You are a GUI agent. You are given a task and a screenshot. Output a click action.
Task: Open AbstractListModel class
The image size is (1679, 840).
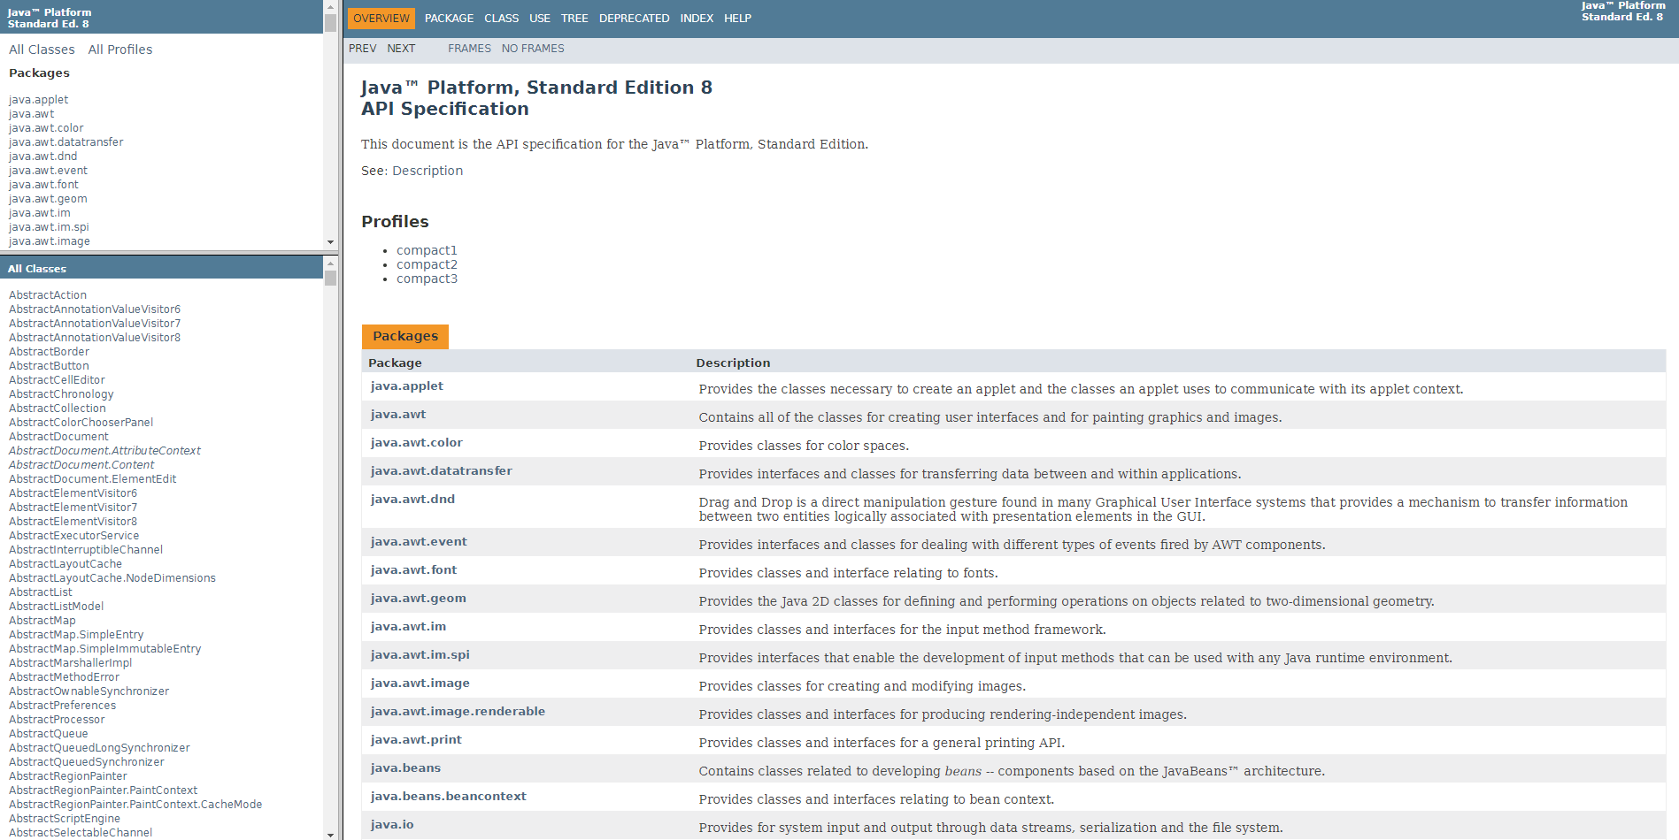[x=57, y=607]
